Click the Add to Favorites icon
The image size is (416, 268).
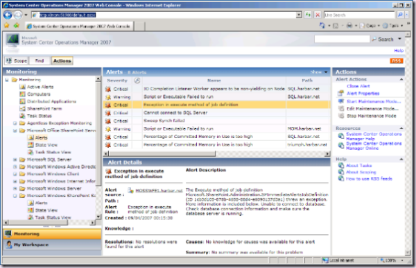[x=17, y=26]
